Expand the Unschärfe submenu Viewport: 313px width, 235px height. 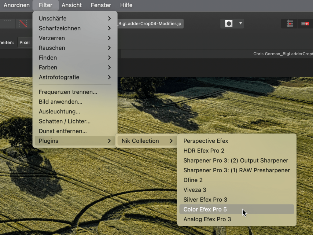point(75,18)
